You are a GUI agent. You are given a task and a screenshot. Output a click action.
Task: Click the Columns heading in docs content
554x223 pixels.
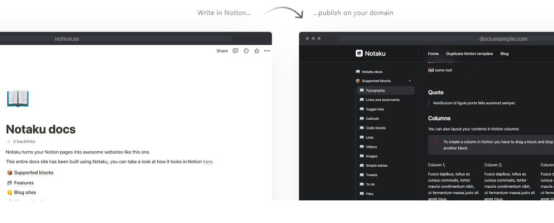pyautogui.click(x=439, y=118)
